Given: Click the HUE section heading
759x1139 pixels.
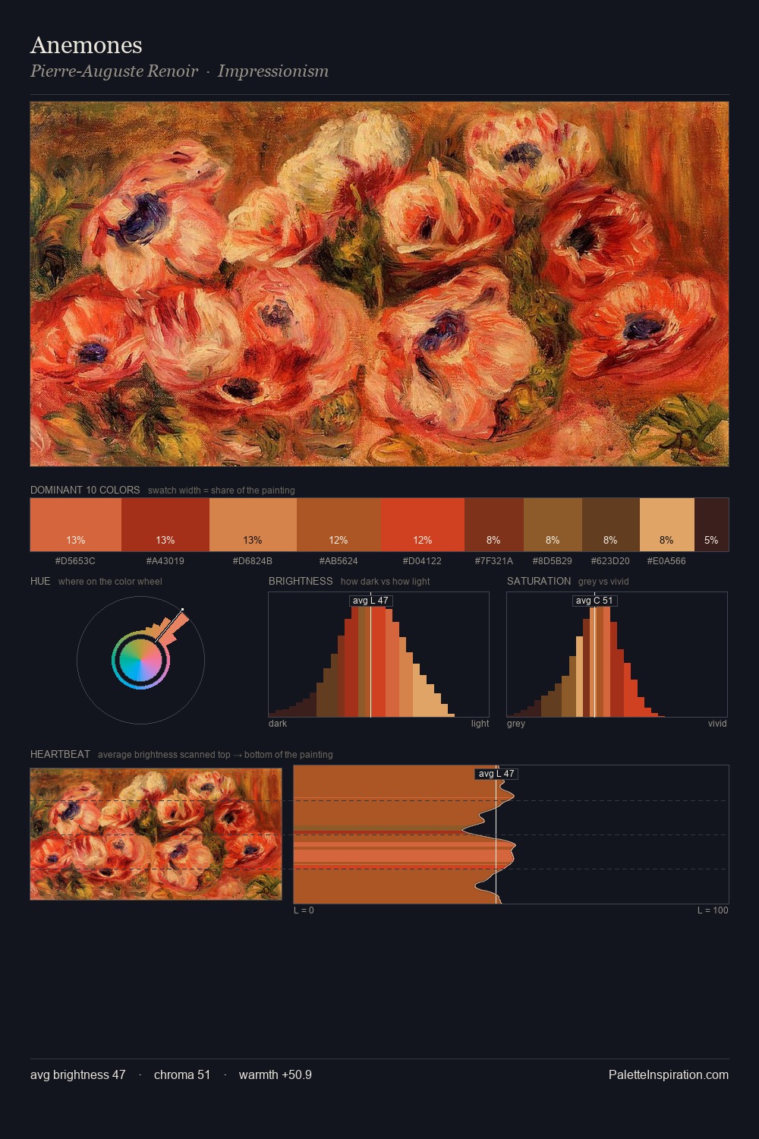Looking at the screenshot, I should (40, 581).
